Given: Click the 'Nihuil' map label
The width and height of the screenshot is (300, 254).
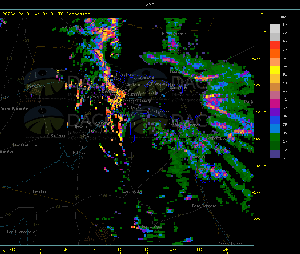Looking at the screenshot, I should pyautogui.click(x=79, y=152).
